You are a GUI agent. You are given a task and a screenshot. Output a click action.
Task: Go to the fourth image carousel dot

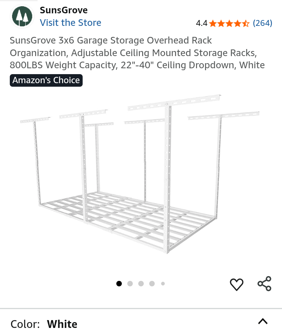click(152, 284)
